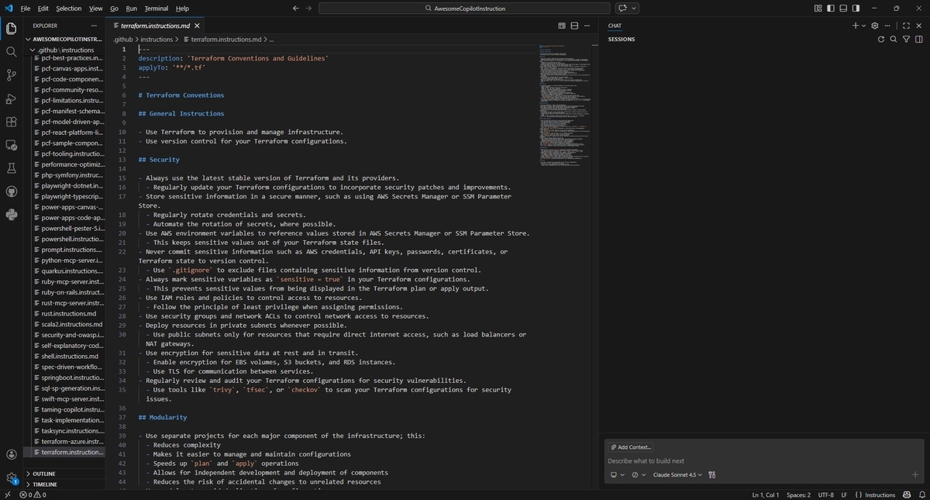Click the instructions breadcrumb segment
The width and height of the screenshot is (930, 500).
157,39
